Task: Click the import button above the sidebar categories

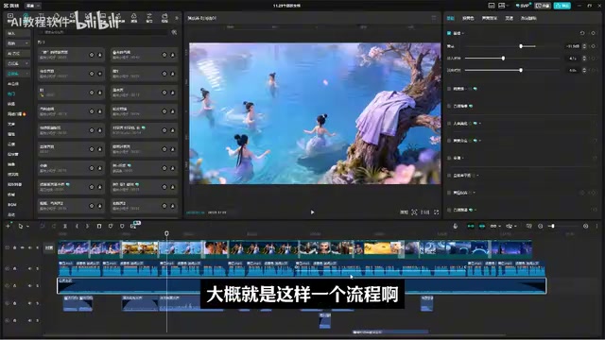Action: tap(17, 34)
